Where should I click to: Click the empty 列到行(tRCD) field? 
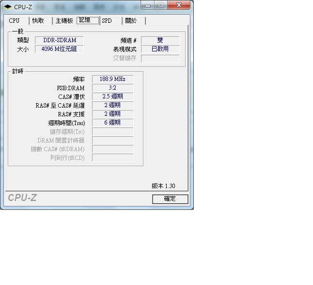pos(112,158)
